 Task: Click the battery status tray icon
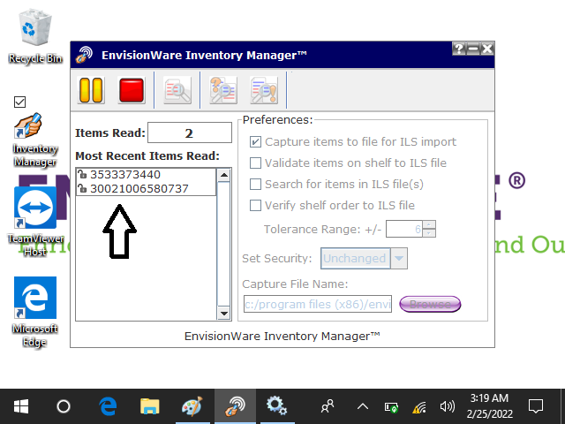(x=391, y=407)
